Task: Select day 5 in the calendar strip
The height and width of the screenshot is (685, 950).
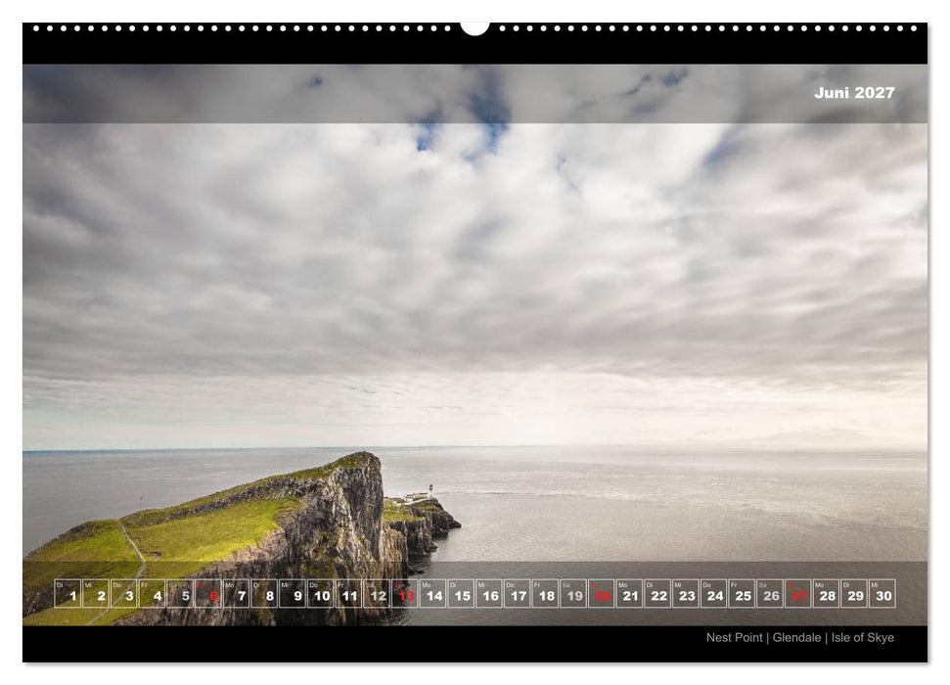Action: click(180, 593)
